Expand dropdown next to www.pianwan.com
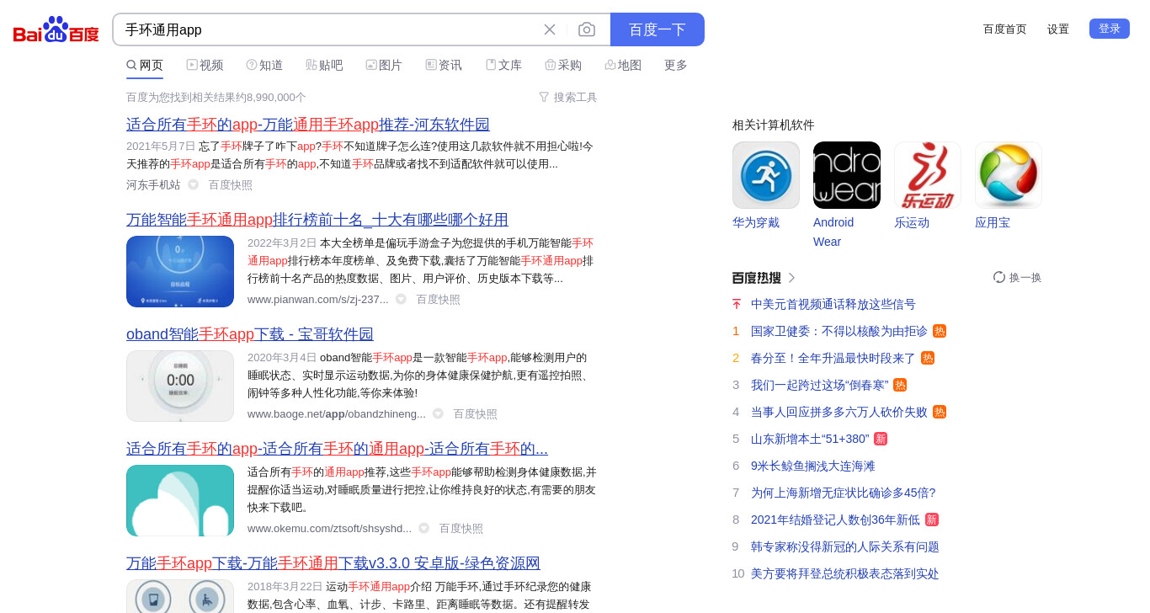 point(401,299)
